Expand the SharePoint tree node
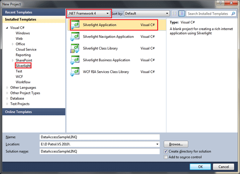 tap(13, 60)
